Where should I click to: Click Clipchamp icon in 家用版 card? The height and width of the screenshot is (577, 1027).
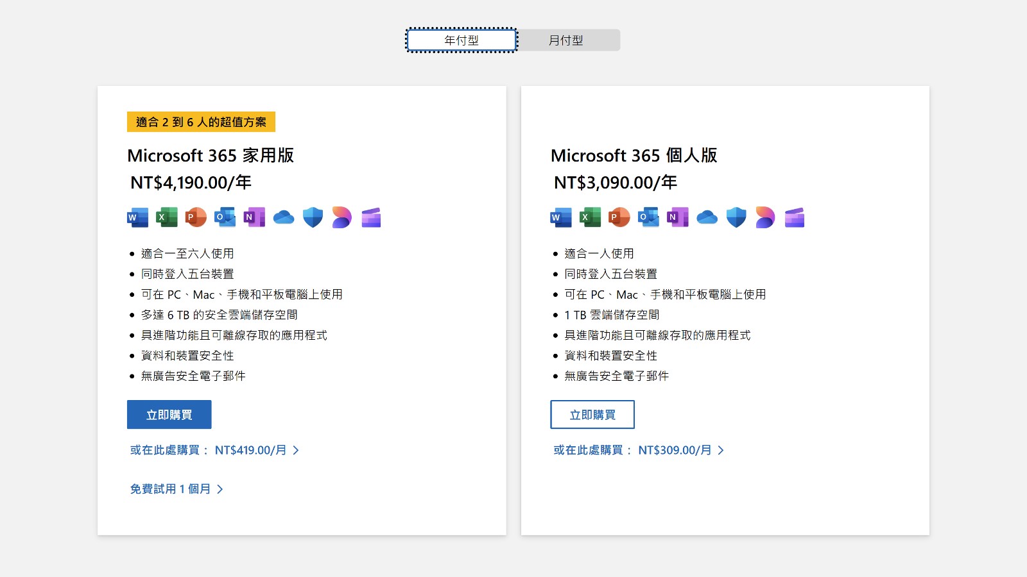[371, 217]
